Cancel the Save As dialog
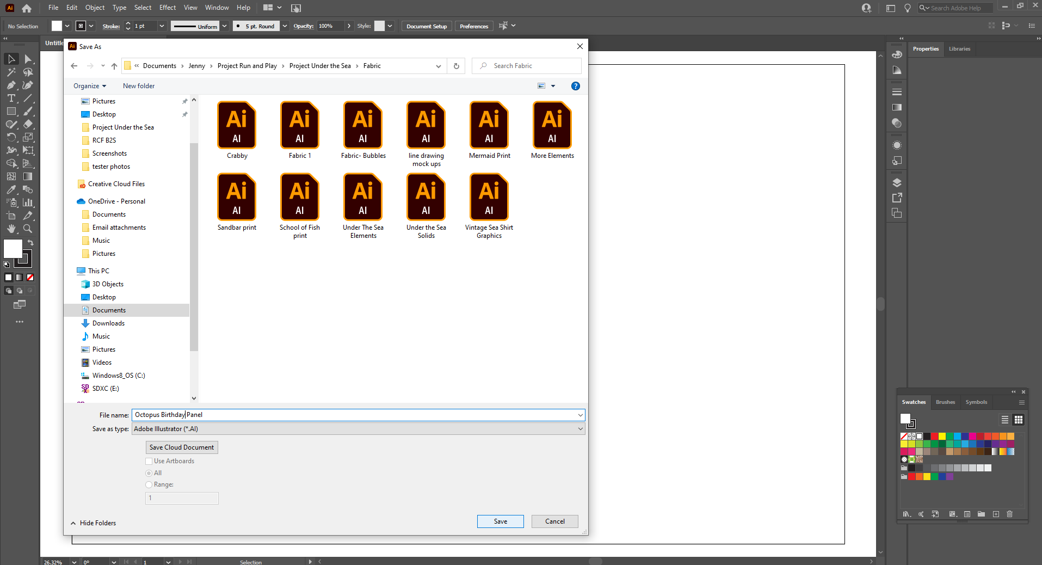Image resolution: width=1042 pixels, height=565 pixels. (x=555, y=521)
